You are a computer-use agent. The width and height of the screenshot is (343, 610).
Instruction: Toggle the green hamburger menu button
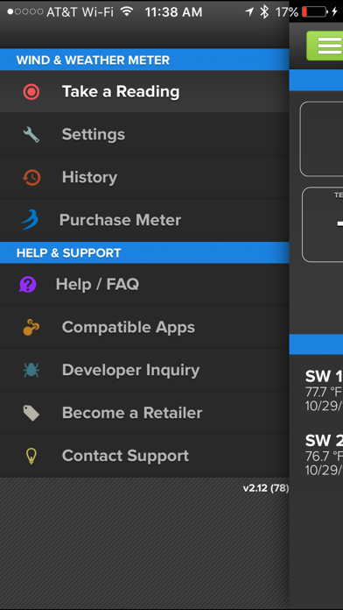[x=325, y=46]
